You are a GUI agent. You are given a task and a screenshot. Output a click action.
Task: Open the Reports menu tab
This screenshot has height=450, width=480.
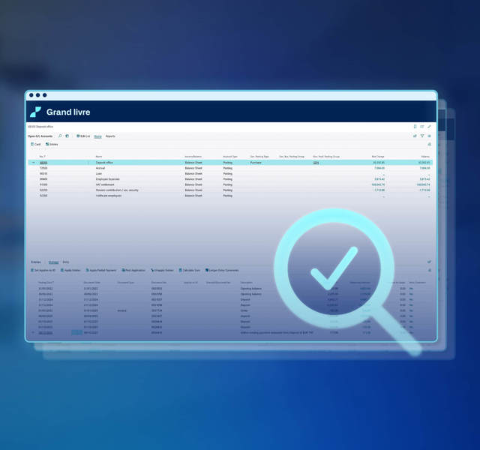(110, 136)
